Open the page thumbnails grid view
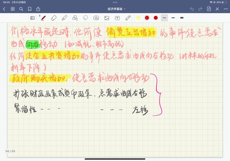The width and height of the screenshot is (230, 161). click(x=13, y=9)
